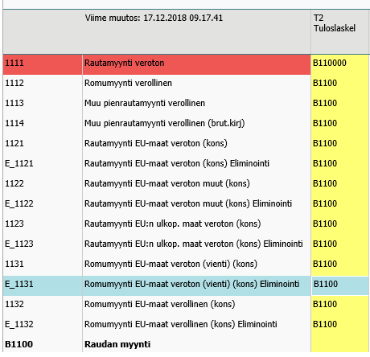Image resolution: width=370 pixels, height=357 pixels.
Task: Select the B110000 mapping cell
Action: point(339,64)
